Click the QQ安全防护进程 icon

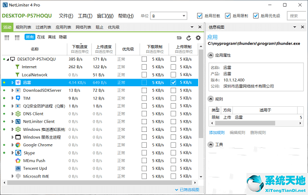click(18, 106)
